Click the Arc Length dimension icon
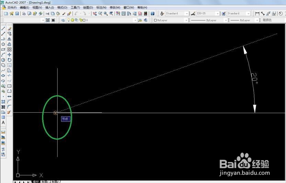 point(268,14)
